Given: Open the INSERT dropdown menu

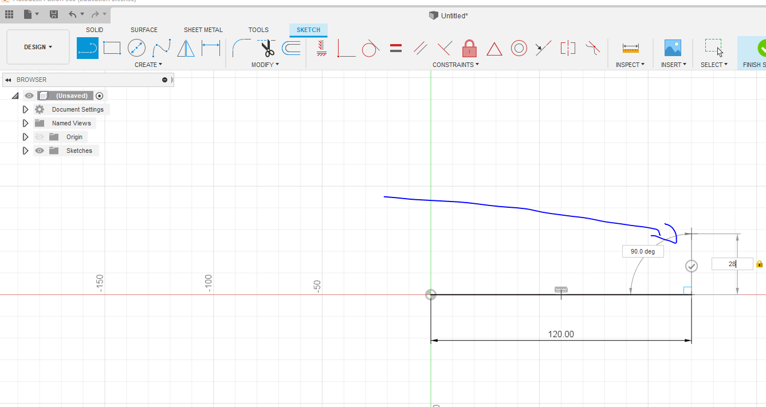Looking at the screenshot, I should (673, 65).
